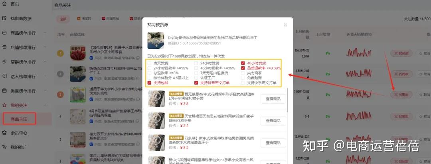Click 找同款 on the 紫薯干 row
This screenshot has height=164, width=431.
pyautogui.click(x=401, y=53)
